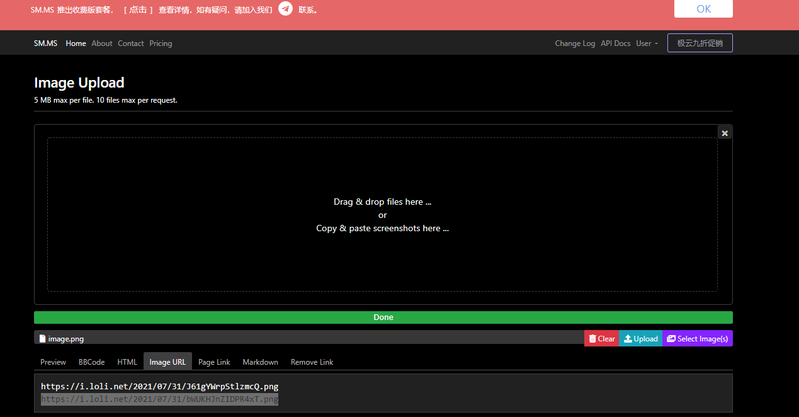Image resolution: width=799 pixels, height=417 pixels.
Task: Open the API Docs link
Action: 615,43
